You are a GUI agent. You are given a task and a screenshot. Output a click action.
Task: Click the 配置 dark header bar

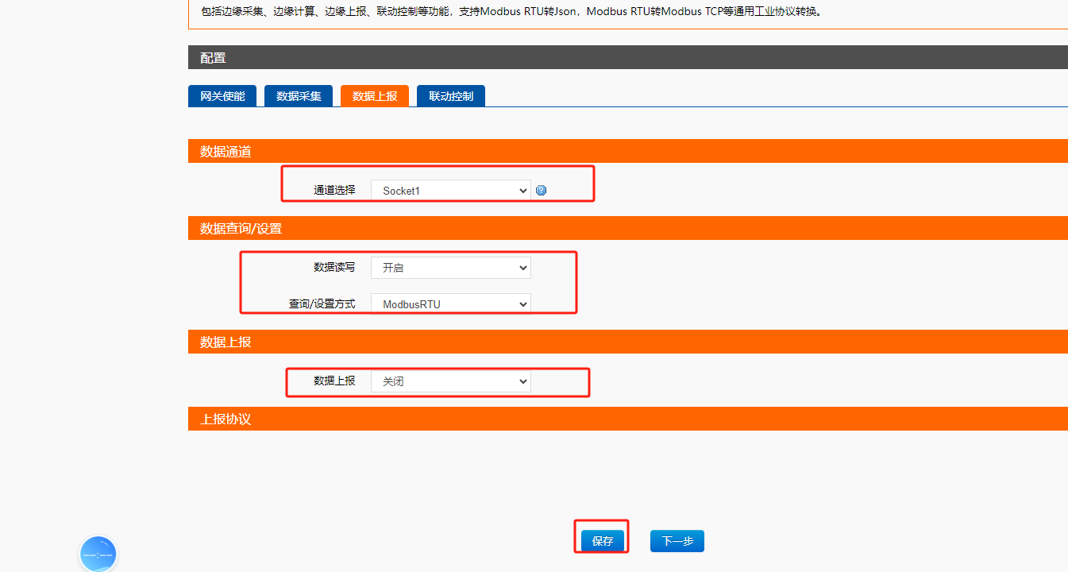pos(627,57)
